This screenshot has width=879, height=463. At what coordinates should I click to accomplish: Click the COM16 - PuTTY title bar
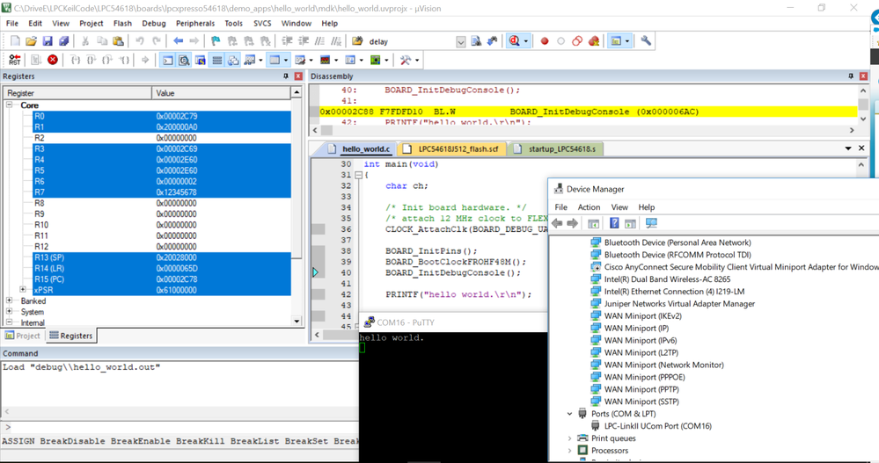click(x=454, y=322)
